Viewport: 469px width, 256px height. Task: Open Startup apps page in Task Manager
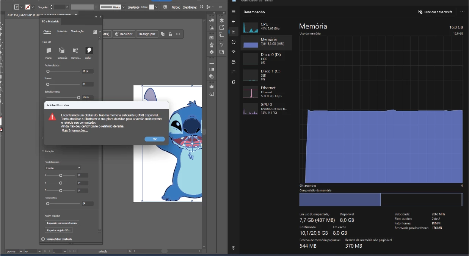coord(234,52)
